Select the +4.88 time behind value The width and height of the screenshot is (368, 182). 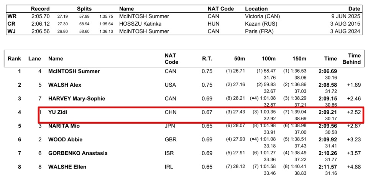(354, 167)
